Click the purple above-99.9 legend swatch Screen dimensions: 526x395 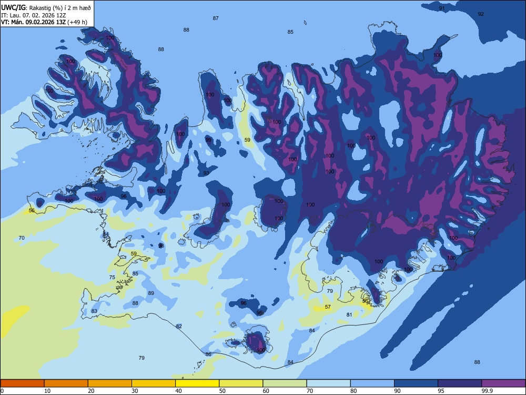click(503, 383)
